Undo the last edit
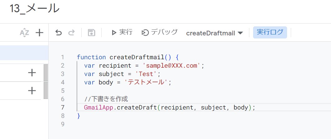331x139 pixels. (x=59, y=33)
